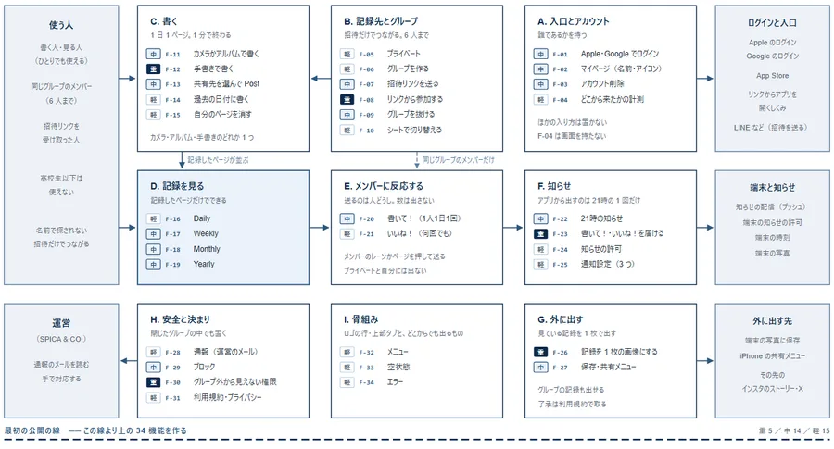
Task: Click the 中 badge next to Yearly
Action: point(153,264)
